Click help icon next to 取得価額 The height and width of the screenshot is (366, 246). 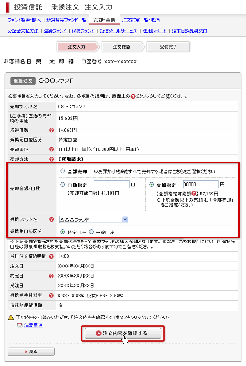tap(52, 130)
